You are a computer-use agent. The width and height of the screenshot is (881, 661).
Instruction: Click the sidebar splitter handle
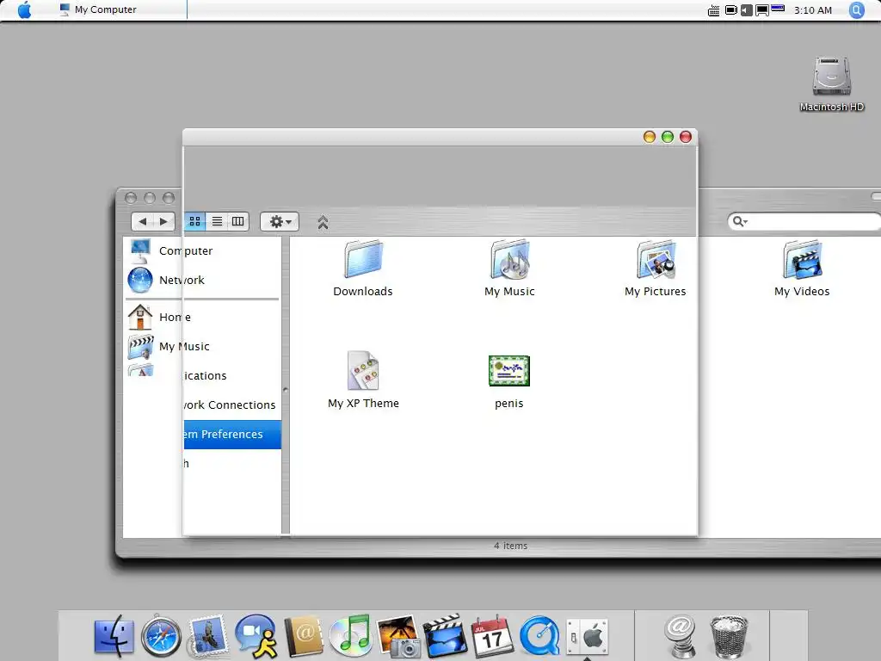(286, 389)
